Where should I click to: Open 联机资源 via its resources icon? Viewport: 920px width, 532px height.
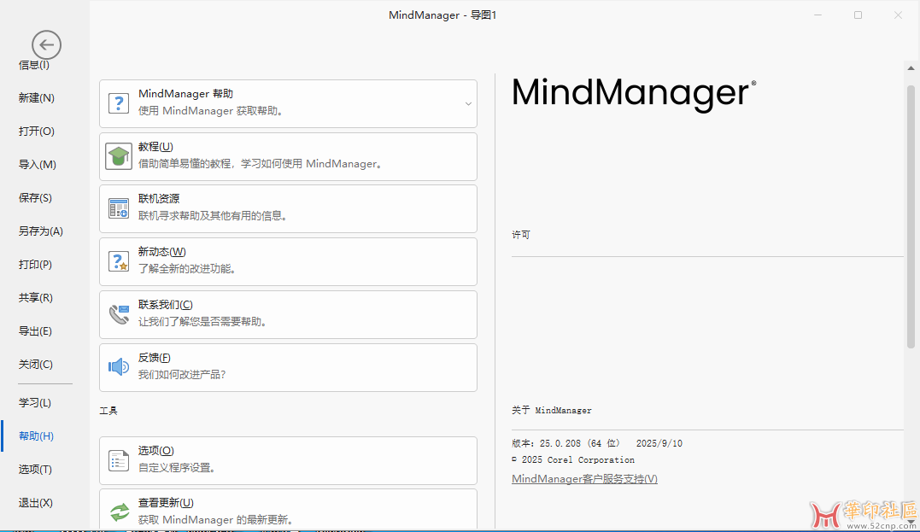(119, 208)
